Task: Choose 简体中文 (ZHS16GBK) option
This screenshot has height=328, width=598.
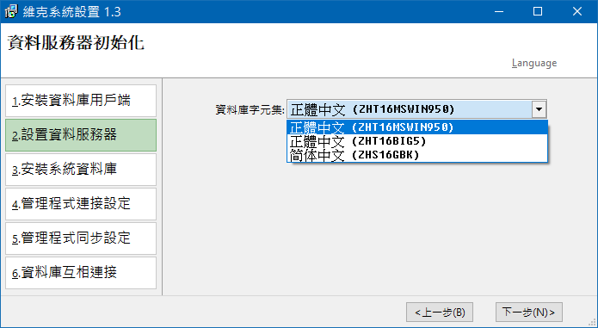Action: pyautogui.click(x=417, y=155)
